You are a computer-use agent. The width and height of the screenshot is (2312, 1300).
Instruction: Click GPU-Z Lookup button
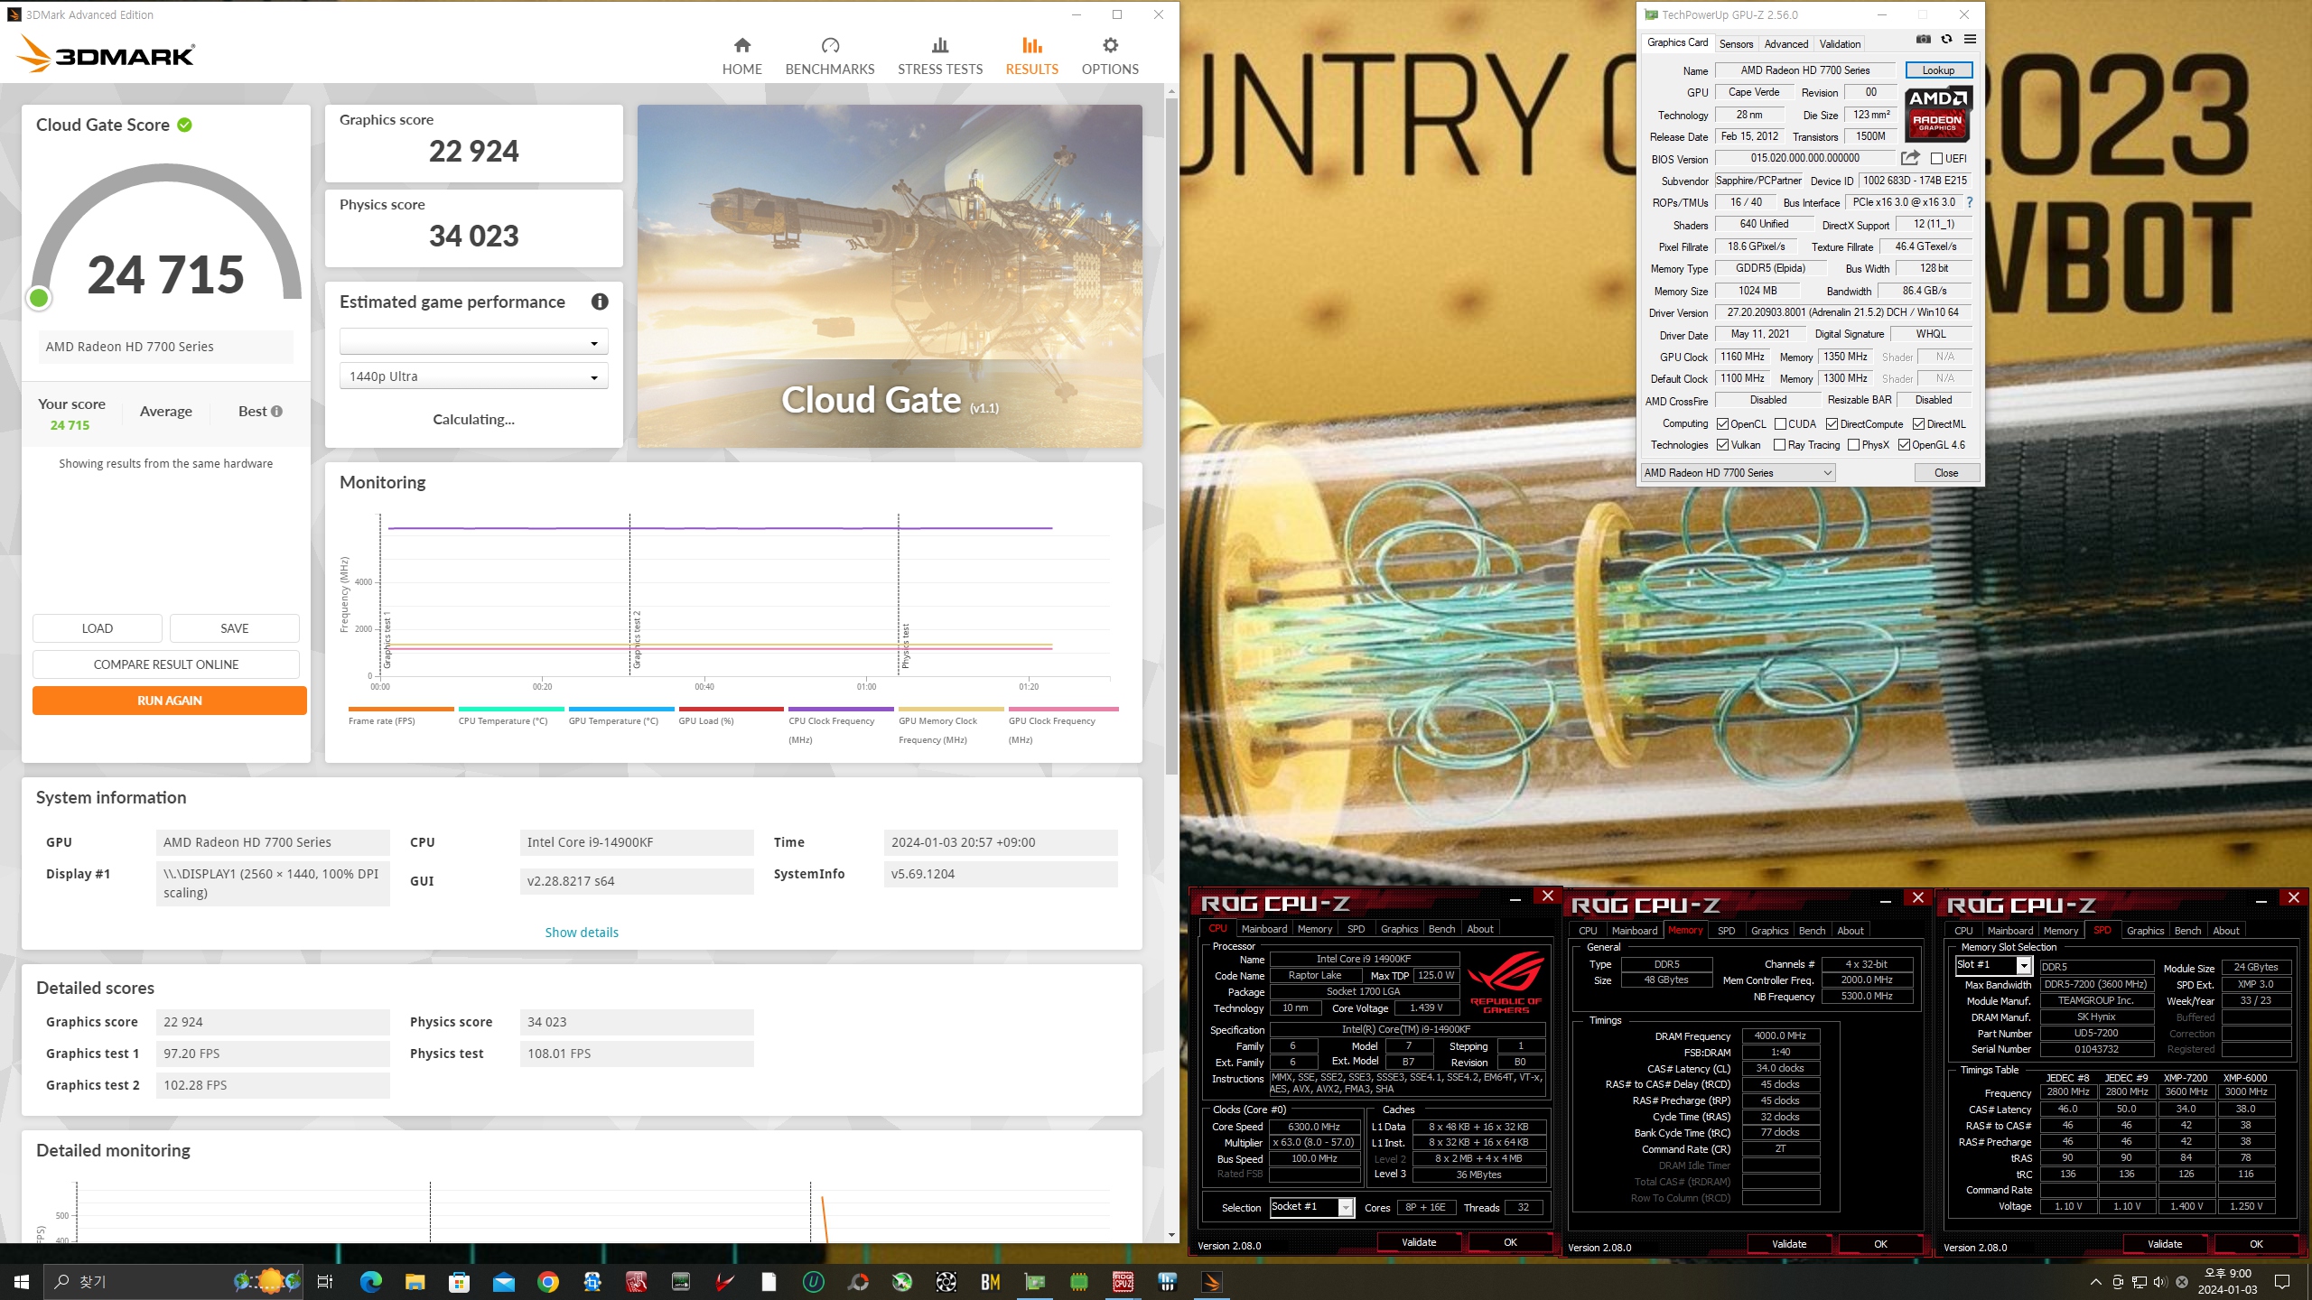pyautogui.click(x=1938, y=70)
